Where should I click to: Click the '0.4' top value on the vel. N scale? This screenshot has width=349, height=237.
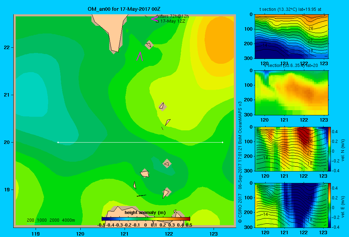click(x=335, y=132)
